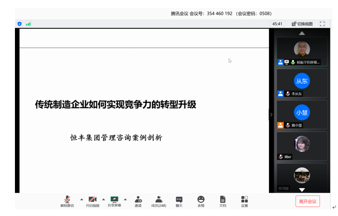Turn on camera with 开启视频 button
Viewport: 338px width, 216px height.
[x=92, y=201]
